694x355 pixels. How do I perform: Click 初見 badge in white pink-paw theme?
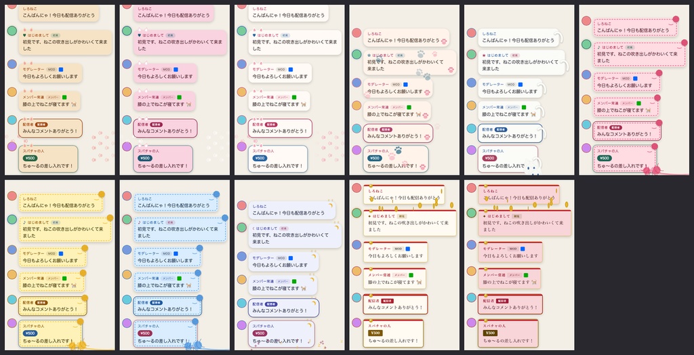285,35
